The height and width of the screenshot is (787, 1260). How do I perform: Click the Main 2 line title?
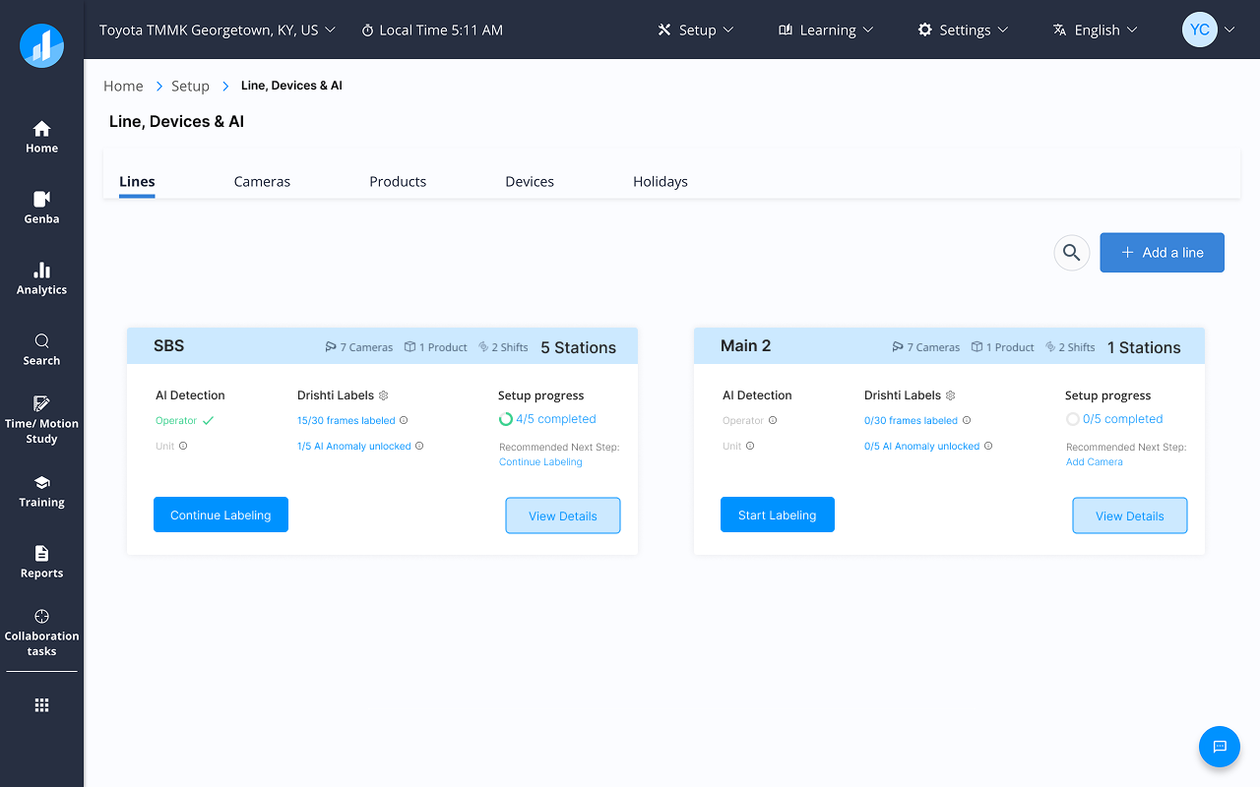point(746,345)
